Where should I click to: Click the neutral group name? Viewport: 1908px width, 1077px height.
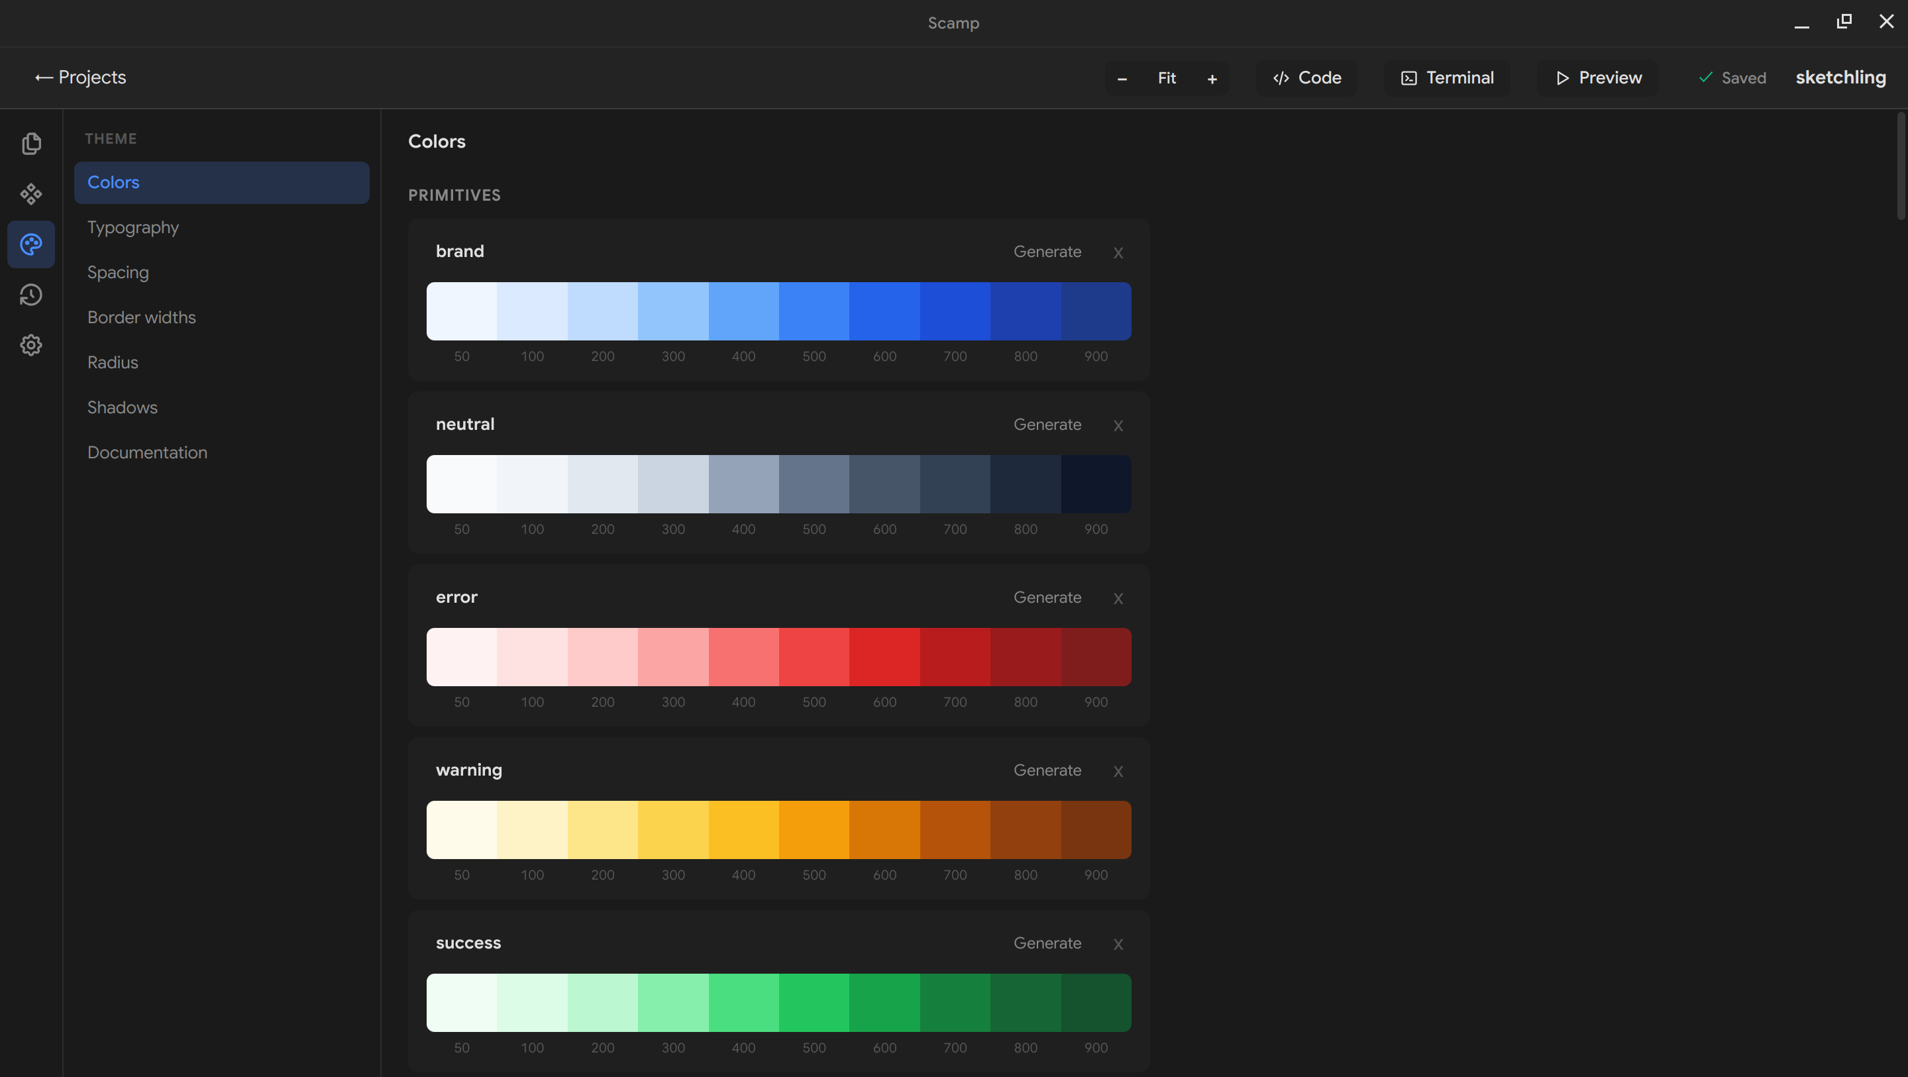coord(465,424)
